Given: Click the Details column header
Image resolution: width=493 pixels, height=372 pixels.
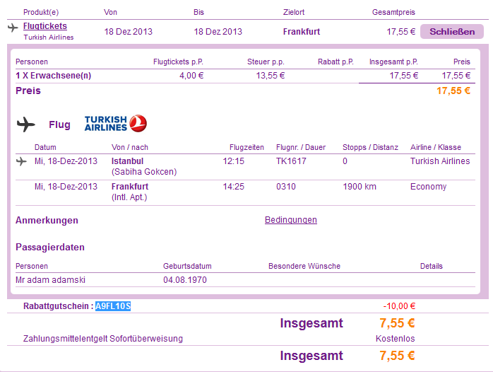Looking at the screenshot, I should (x=432, y=266).
